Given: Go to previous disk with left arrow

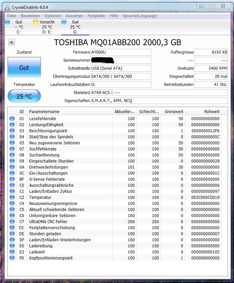Looking at the screenshot, I should 11,42.
